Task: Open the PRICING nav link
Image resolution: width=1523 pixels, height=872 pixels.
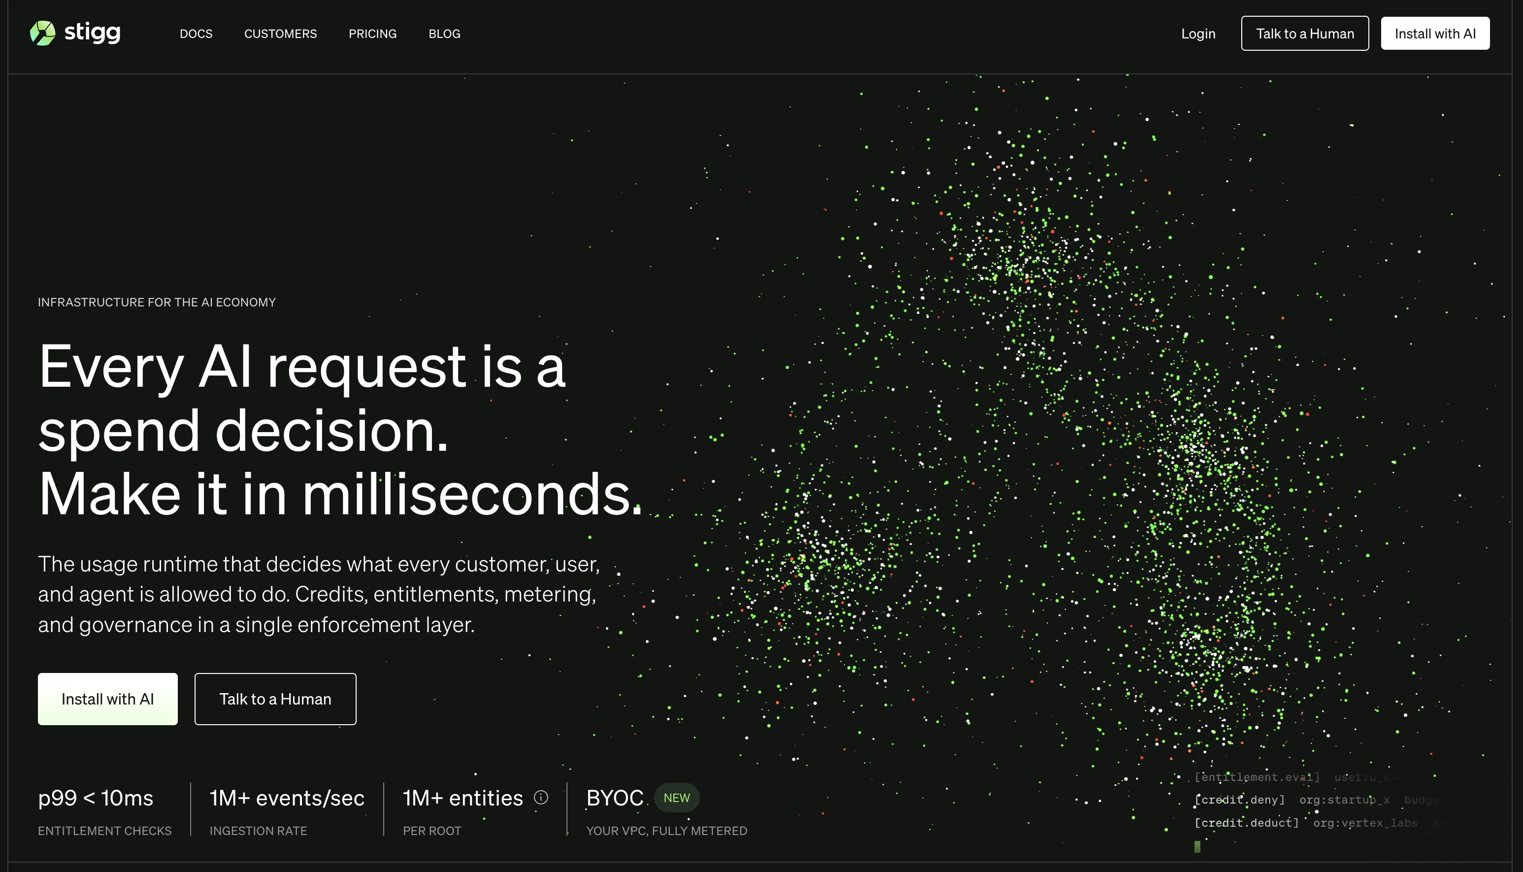Action: (x=372, y=34)
